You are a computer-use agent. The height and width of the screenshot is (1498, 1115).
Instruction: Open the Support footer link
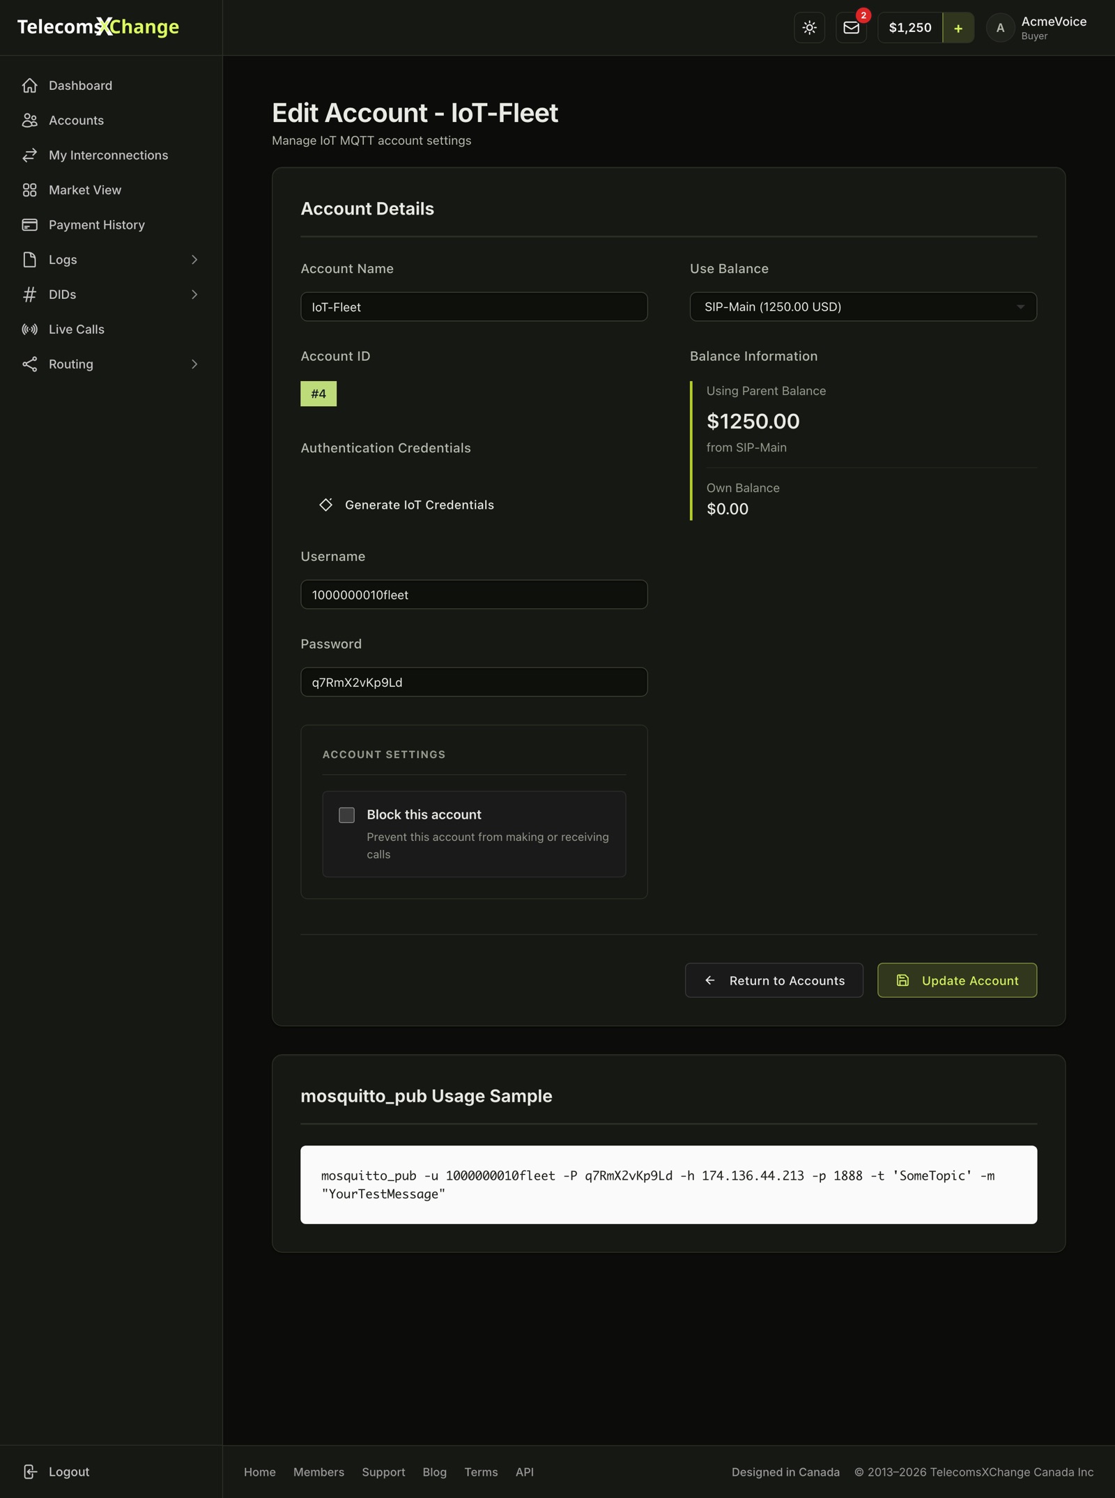click(383, 1472)
